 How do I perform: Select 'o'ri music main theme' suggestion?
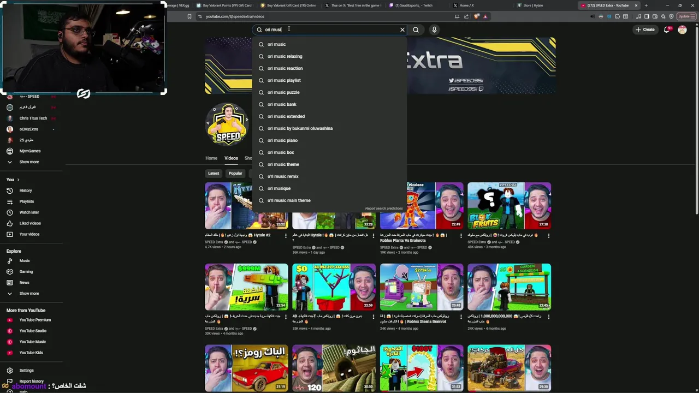tap(329, 200)
